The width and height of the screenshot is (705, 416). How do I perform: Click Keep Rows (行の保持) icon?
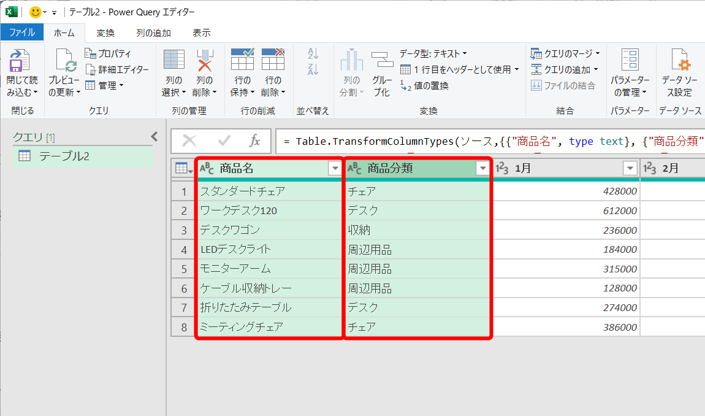[242, 60]
